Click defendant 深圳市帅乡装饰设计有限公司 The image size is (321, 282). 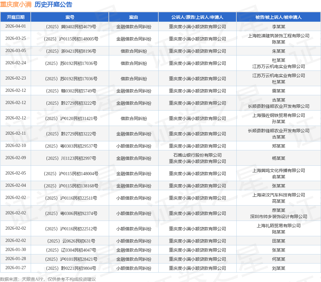[278, 217]
